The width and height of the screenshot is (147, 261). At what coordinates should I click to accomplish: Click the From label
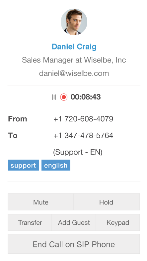pyautogui.click(x=18, y=119)
